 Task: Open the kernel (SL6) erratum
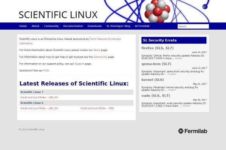(x=153, y=80)
